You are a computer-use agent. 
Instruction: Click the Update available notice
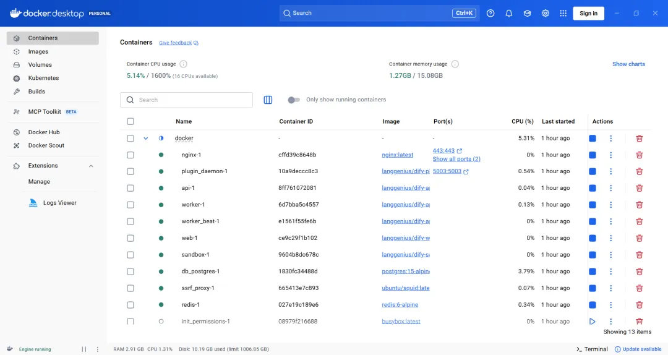(x=638, y=349)
